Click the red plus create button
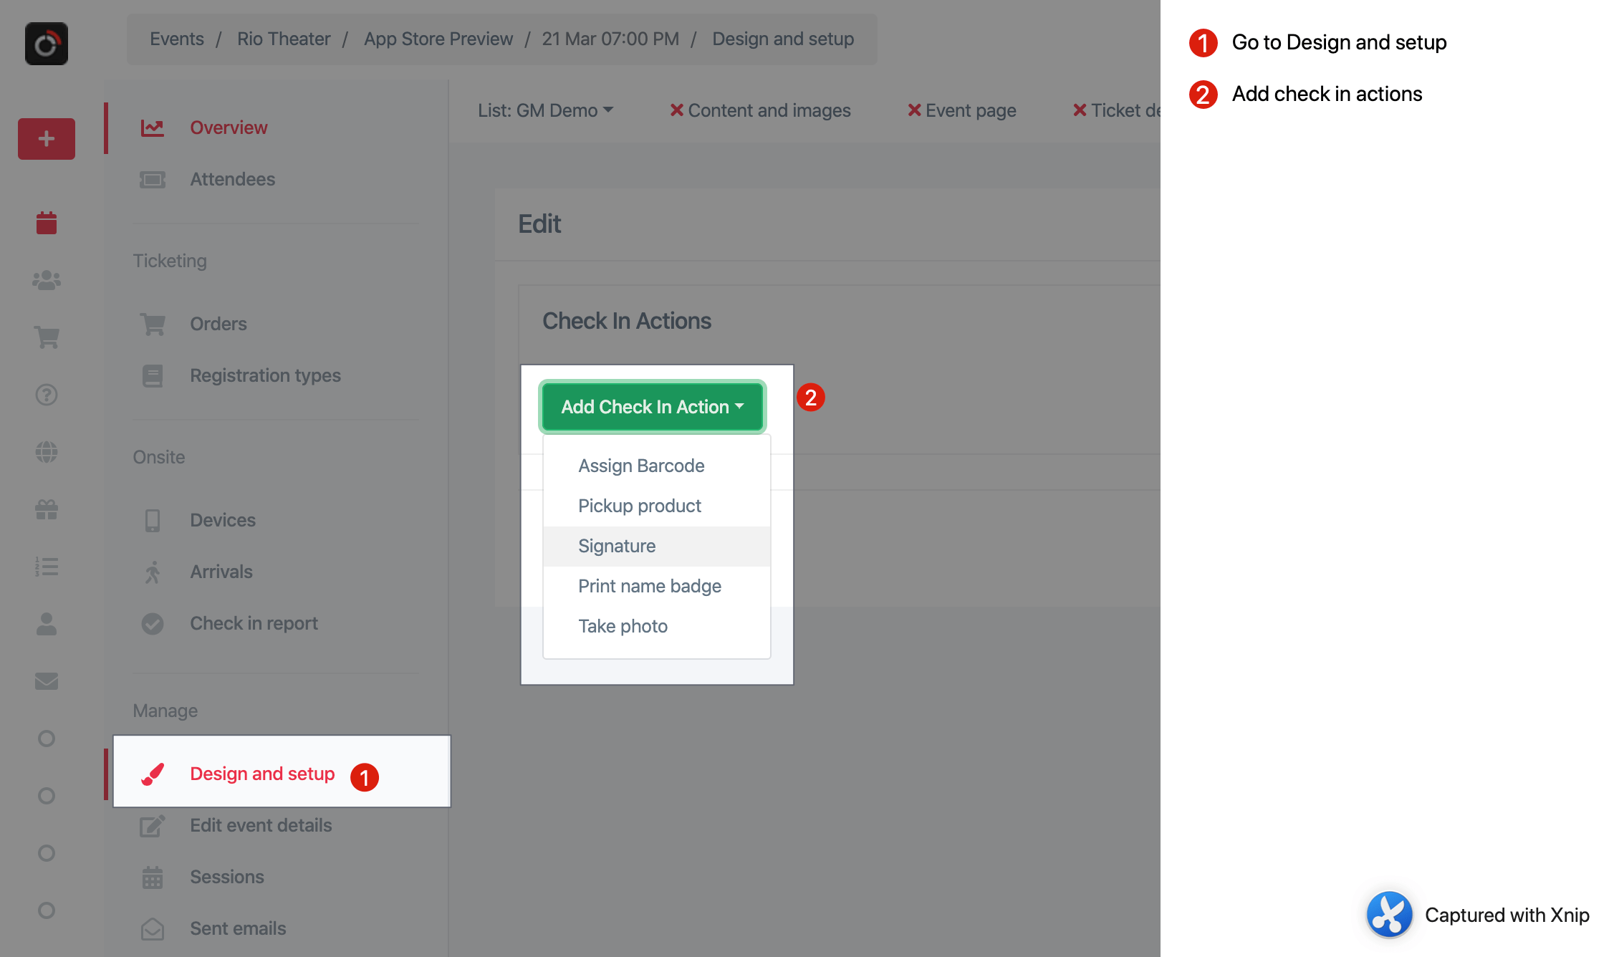 tap(46, 138)
